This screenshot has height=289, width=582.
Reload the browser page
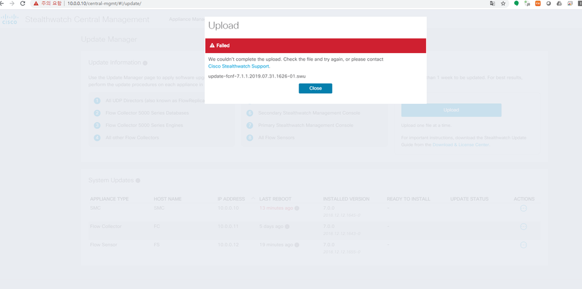coord(23,3)
